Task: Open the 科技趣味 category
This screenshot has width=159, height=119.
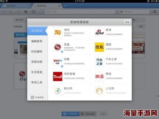Action: pyautogui.click(x=37, y=51)
